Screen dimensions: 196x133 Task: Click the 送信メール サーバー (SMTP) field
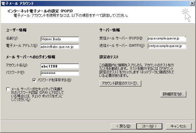167,46
